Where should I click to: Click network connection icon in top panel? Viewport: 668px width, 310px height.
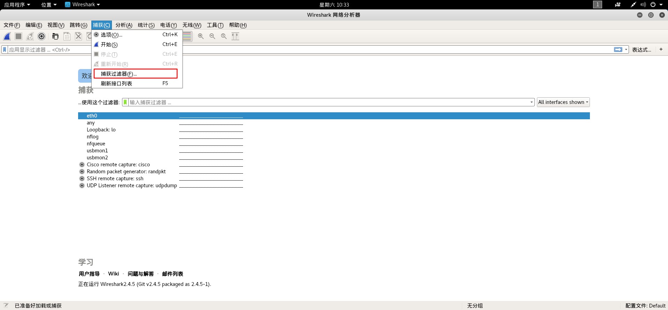point(633,5)
